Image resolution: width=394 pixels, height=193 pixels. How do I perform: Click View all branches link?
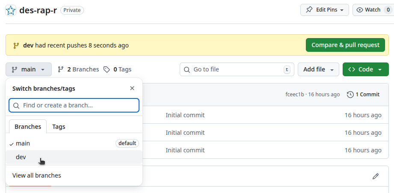click(37, 175)
